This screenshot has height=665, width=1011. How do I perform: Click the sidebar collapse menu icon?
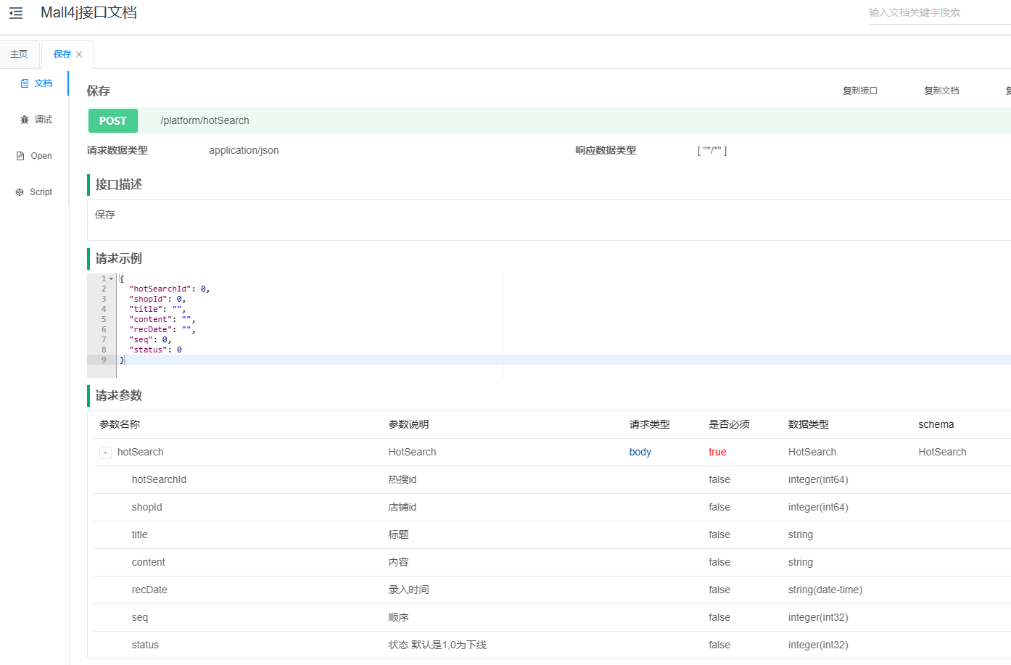coord(16,13)
